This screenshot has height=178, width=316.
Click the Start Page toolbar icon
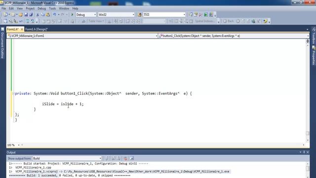point(206,14)
